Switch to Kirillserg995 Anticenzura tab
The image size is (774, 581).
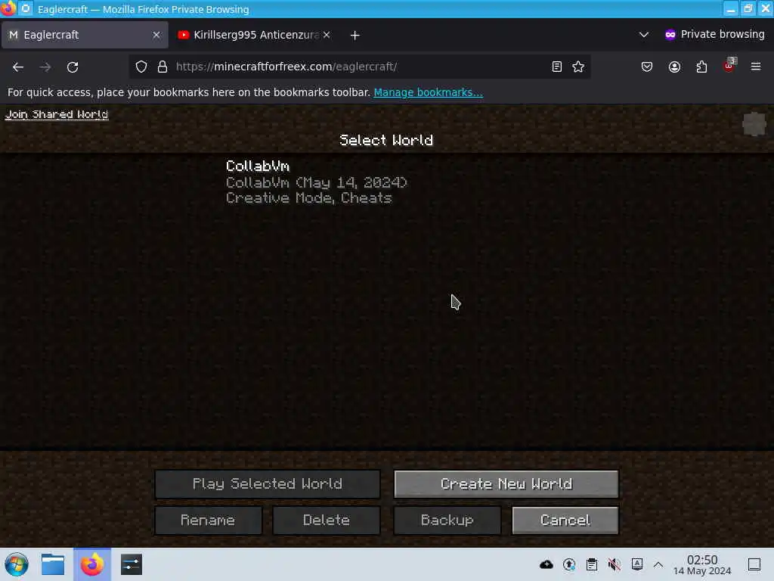pyautogui.click(x=254, y=35)
